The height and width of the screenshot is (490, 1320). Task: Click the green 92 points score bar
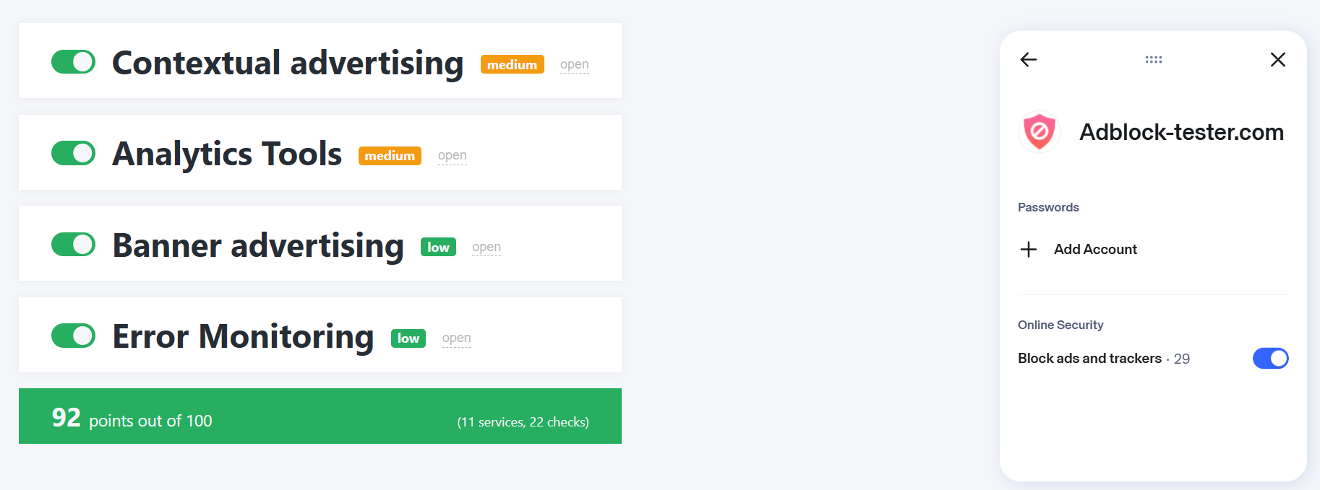click(x=320, y=416)
